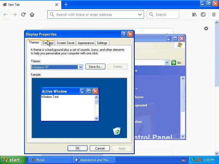Switch to Appearance and Themes taskbar button
This screenshot has width=219, height=164.
(94, 160)
